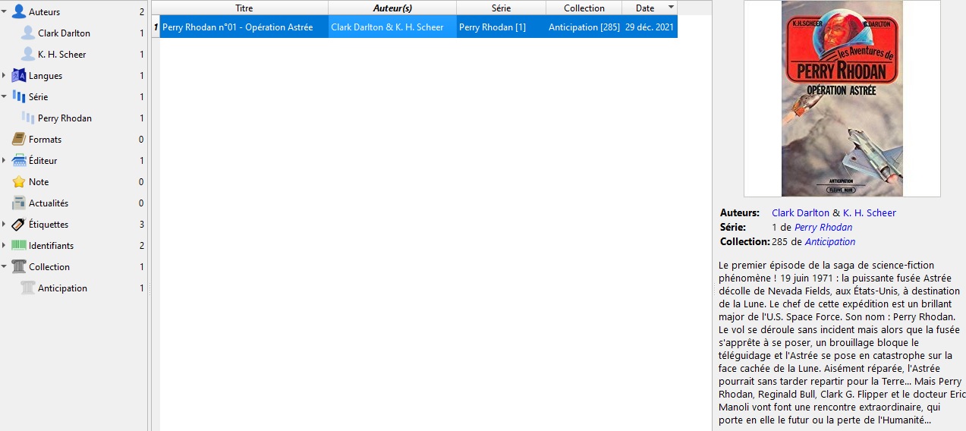Collapse the Auteurs category

pyautogui.click(x=5, y=11)
